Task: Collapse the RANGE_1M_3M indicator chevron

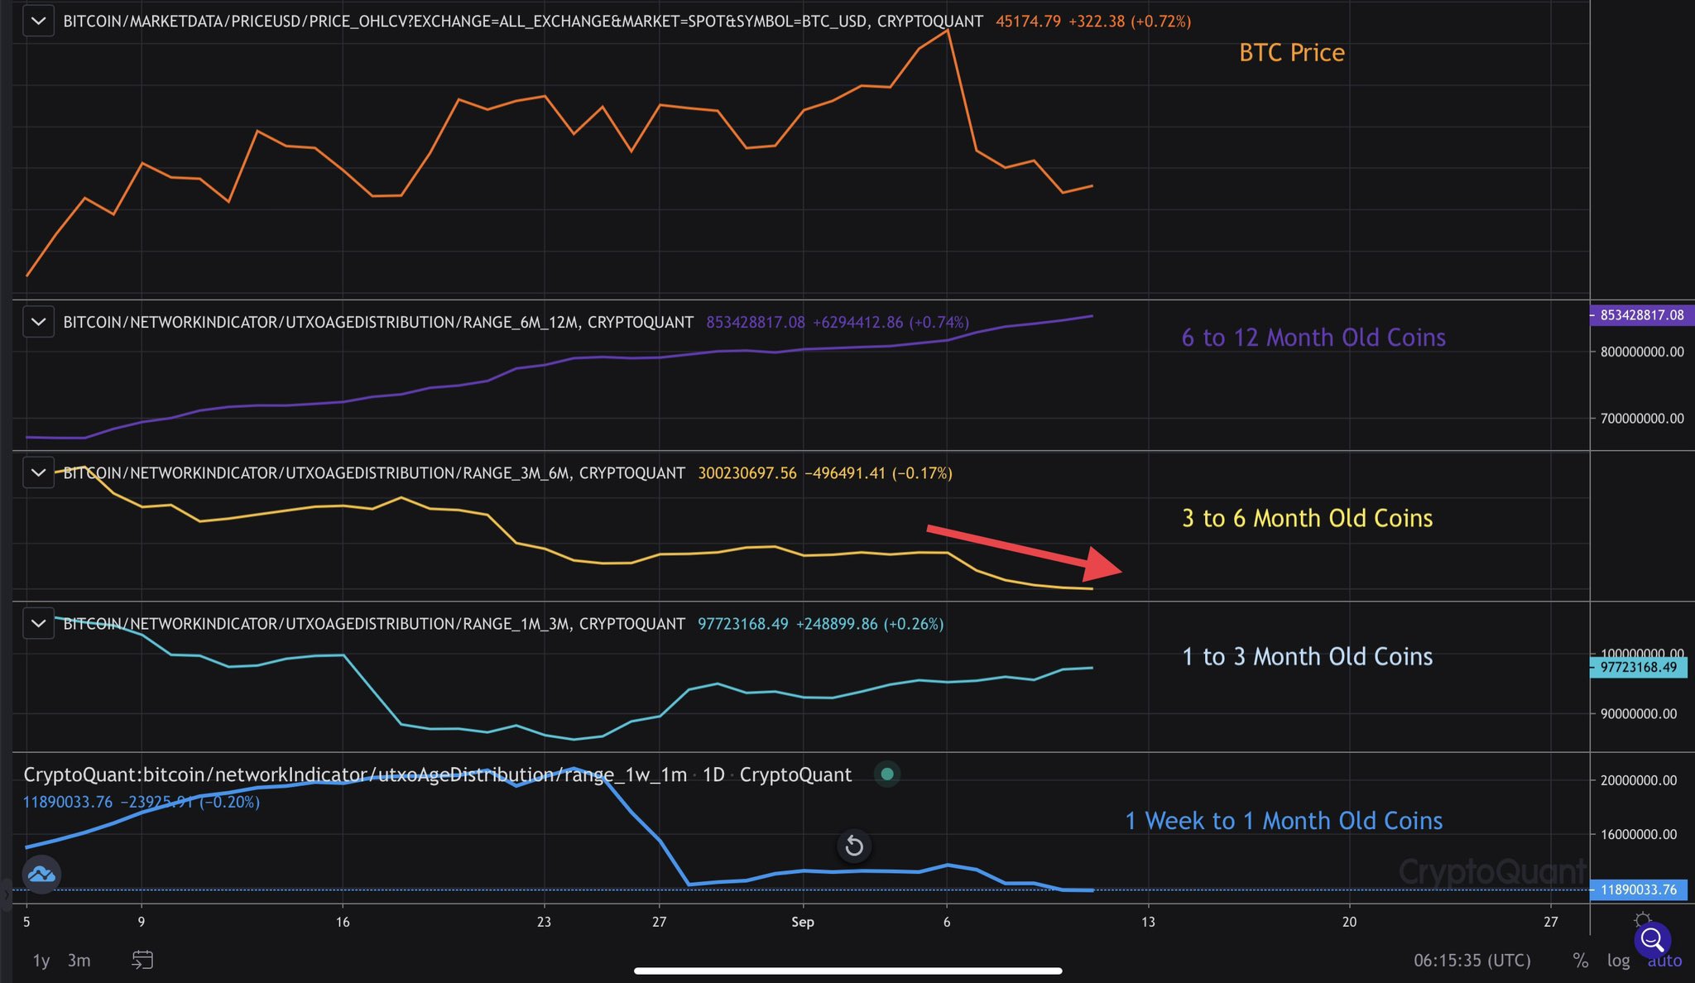Action: coord(38,623)
